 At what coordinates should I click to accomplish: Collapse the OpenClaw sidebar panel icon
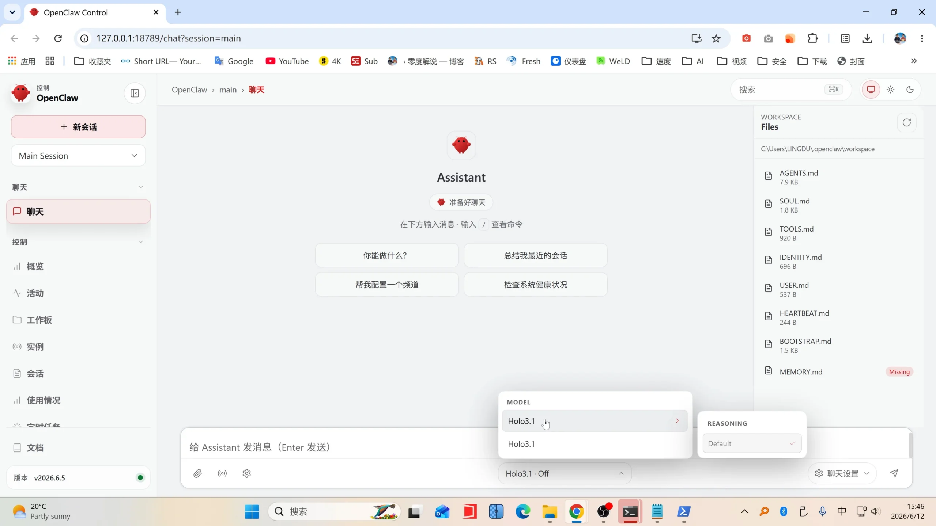135,93
